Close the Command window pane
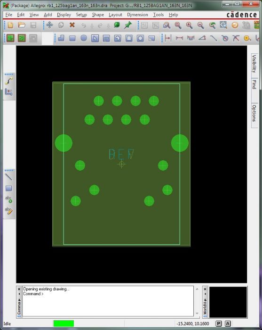The height and width of the screenshot is (330, 262). (x=19, y=289)
